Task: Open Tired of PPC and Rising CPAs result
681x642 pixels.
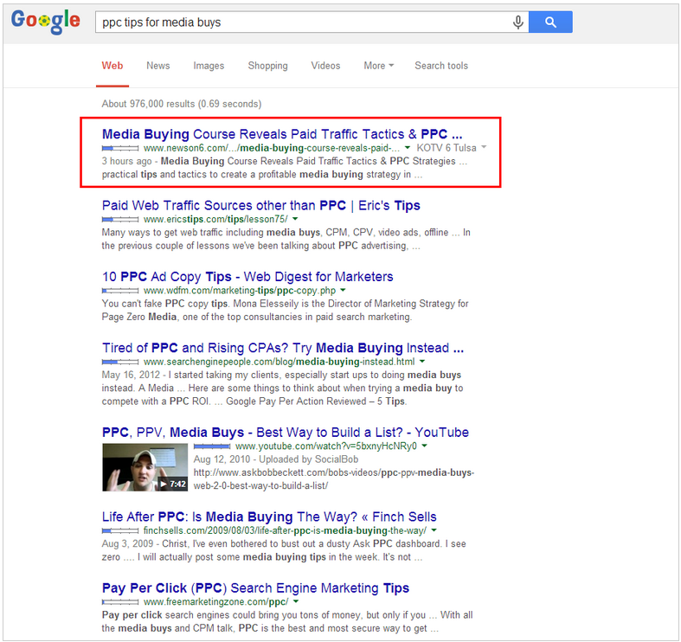Action: point(283,348)
